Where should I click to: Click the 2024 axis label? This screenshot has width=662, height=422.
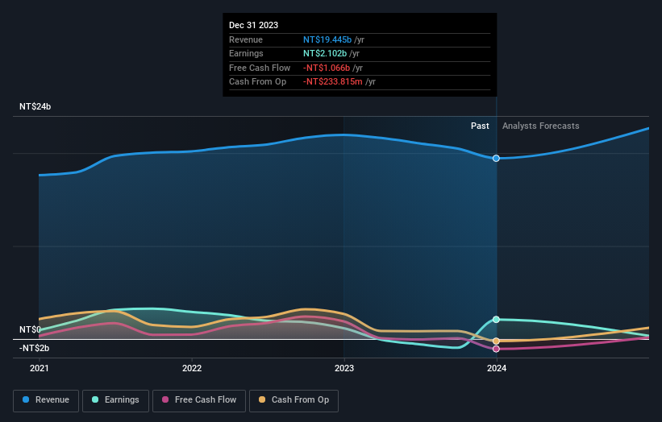click(497, 369)
